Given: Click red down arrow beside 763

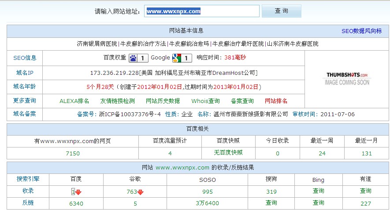Looking at the screenshot, I should (x=140, y=192).
